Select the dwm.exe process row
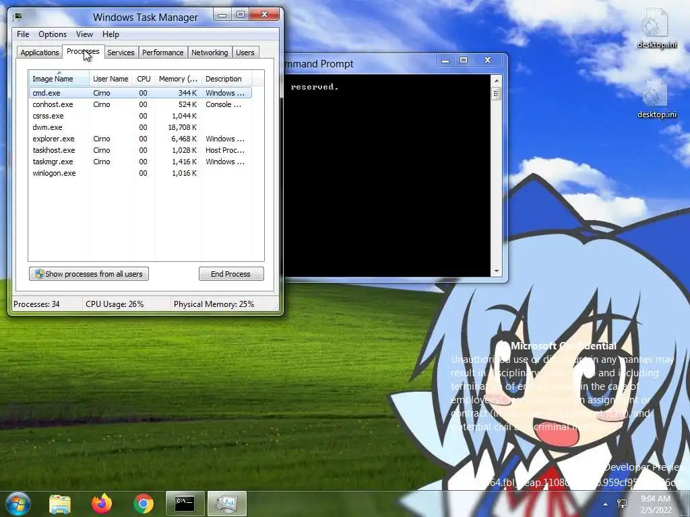690x517 pixels. point(140,127)
